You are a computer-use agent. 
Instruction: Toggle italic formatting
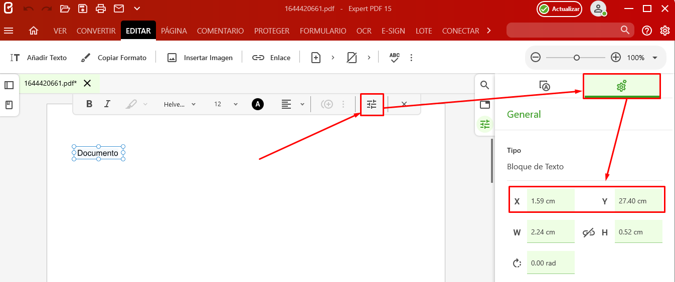107,104
